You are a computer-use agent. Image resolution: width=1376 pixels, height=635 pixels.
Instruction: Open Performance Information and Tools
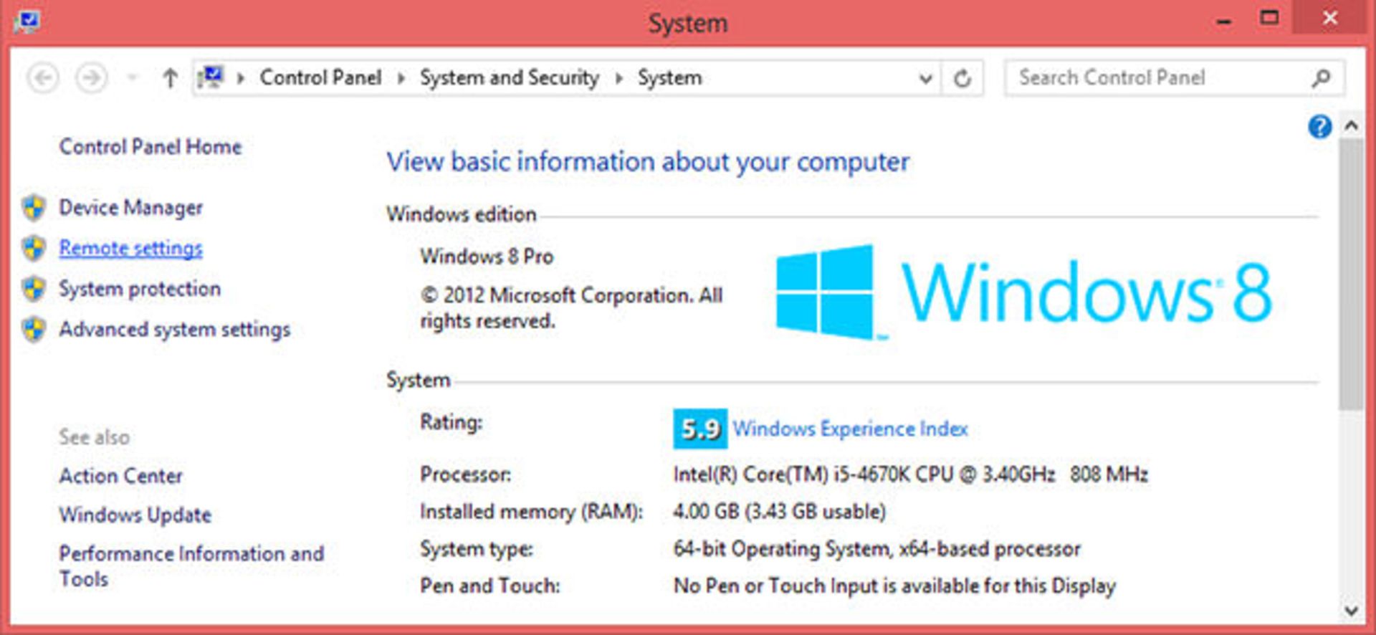tap(191, 566)
